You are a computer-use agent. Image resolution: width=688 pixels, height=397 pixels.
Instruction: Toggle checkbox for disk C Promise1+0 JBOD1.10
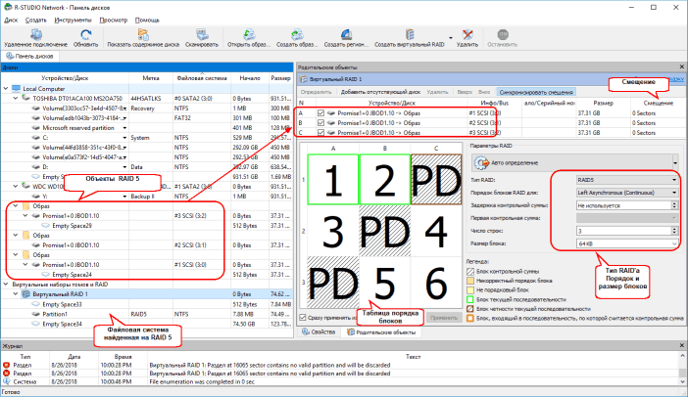tap(320, 133)
